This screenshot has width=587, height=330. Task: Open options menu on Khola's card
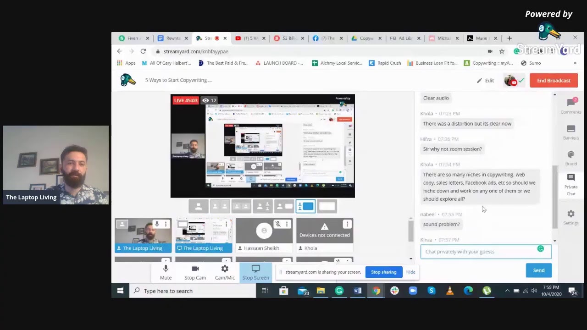(347, 224)
